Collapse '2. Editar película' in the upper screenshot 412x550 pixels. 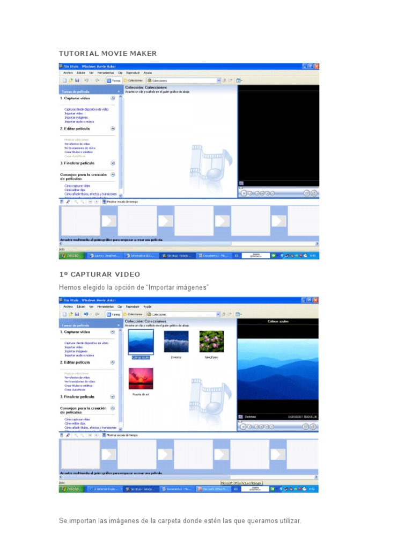tap(113, 129)
